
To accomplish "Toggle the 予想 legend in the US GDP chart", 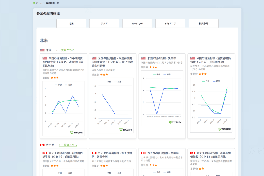I will [58, 85].
